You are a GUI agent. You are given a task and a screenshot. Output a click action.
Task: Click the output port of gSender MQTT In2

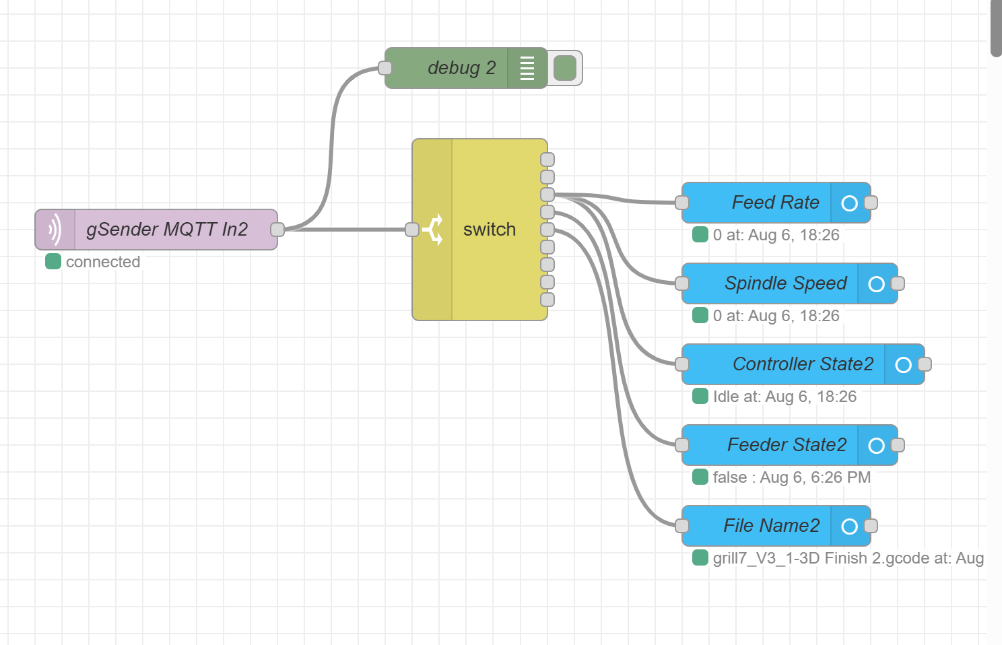click(x=277, y=230)
